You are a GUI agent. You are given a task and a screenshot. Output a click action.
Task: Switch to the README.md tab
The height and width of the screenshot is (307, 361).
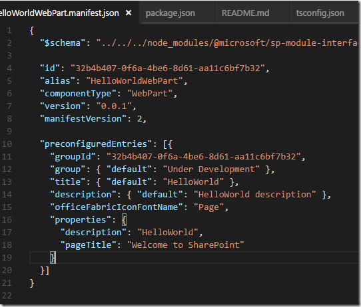click(x=245, y=13)
